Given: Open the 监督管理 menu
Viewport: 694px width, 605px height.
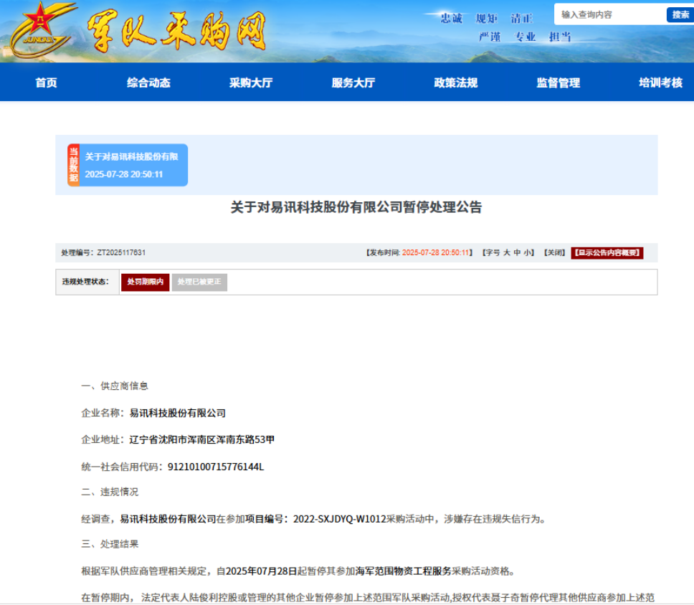Looking at the screenshot, I should [x=558, y=82].
